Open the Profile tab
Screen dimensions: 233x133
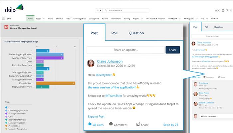[51, 19]
